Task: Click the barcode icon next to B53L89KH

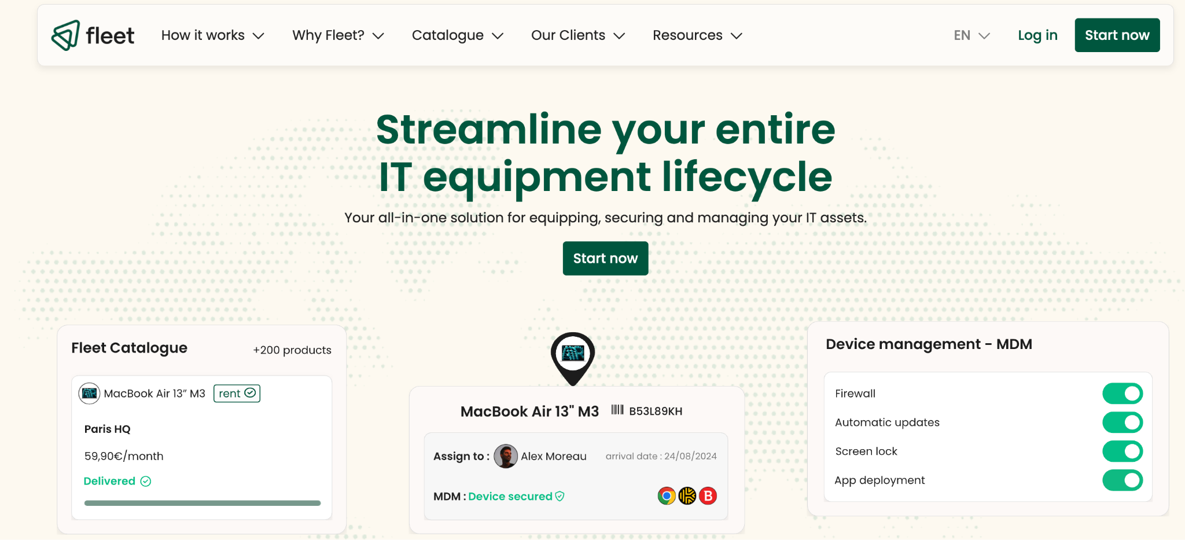Action: tap(617, 410)
